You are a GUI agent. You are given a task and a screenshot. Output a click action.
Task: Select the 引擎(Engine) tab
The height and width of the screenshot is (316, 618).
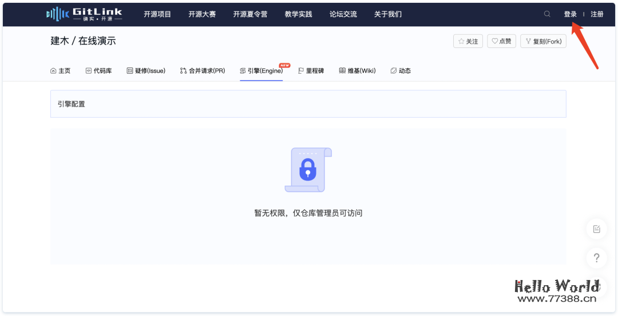(x=261, y=71)
